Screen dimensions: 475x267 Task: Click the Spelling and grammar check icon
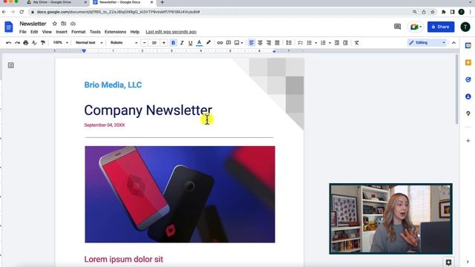click(34, 43)
